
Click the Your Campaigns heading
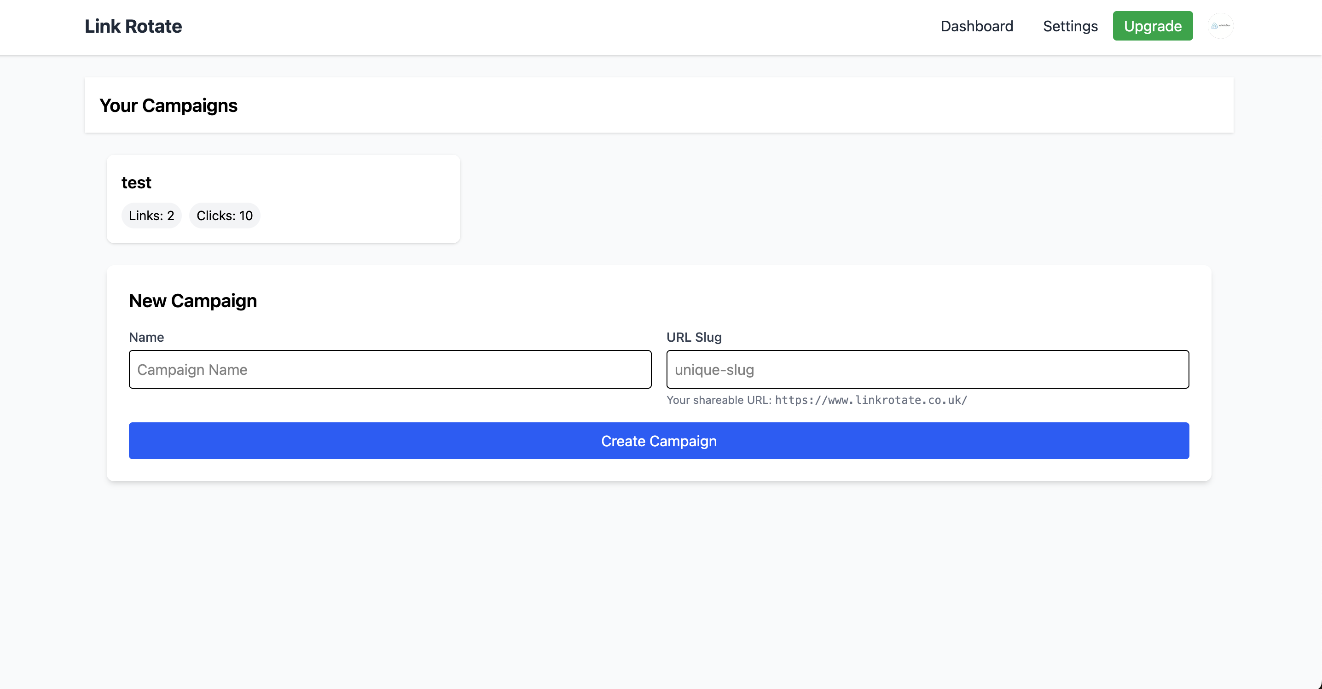(x=168, y=105)
